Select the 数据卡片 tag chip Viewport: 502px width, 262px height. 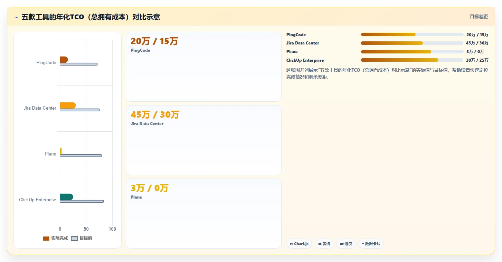click(371, 244)
